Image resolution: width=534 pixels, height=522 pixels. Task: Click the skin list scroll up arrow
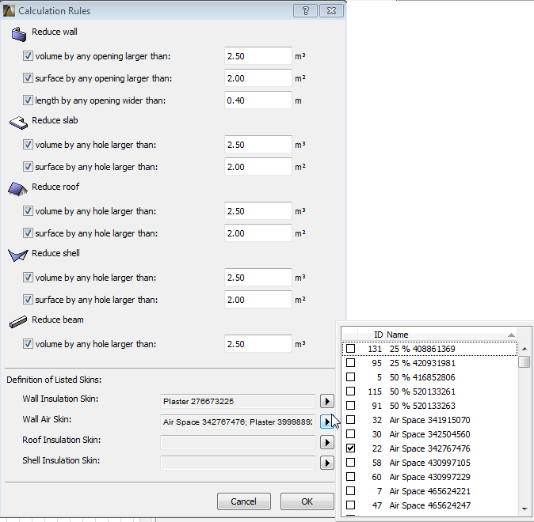(524, 349)
